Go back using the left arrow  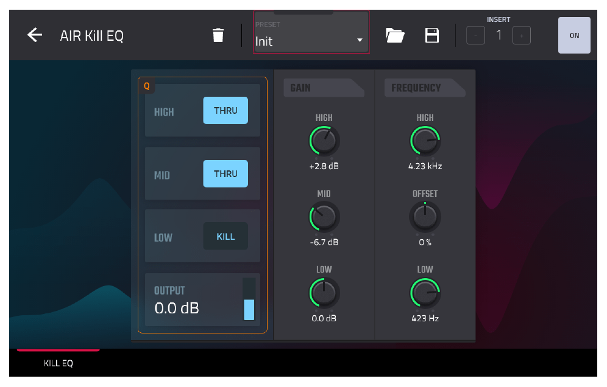coord(35,35)
